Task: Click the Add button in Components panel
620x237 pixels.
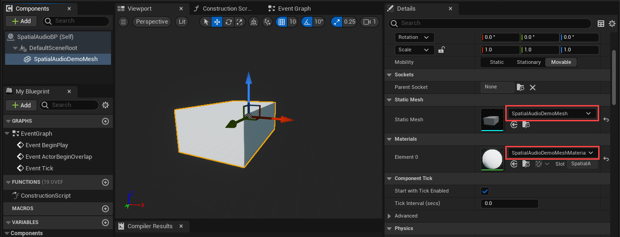Action: 21,21
